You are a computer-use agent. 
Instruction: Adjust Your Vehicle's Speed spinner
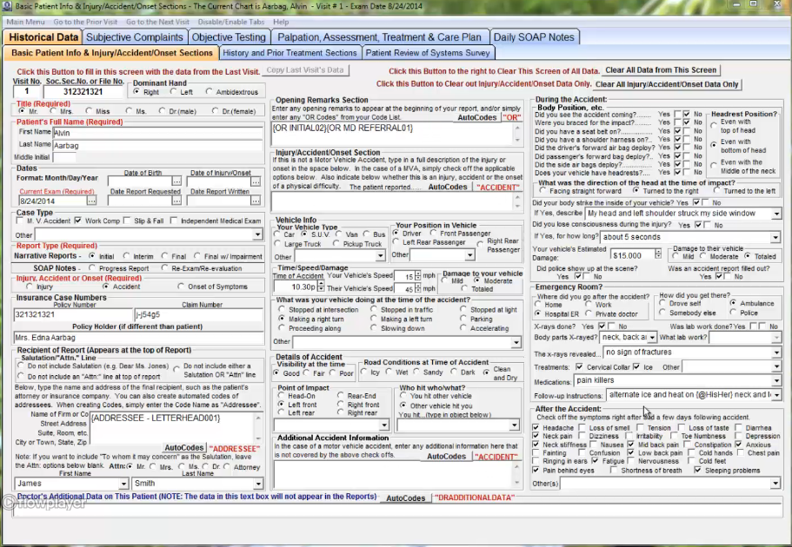[417, 276]
